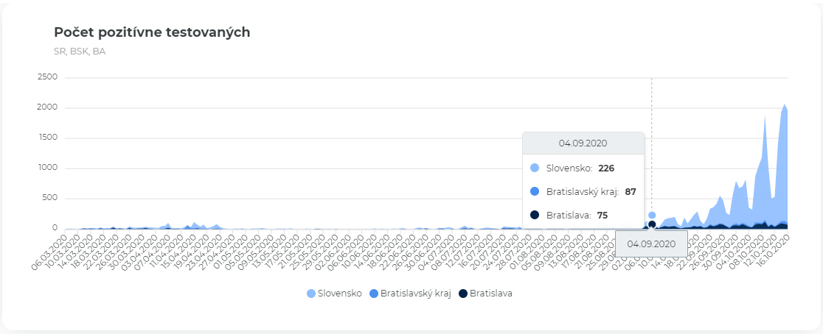Click the tooltip header date 04.09.2020
This screenshot has height=334, width=823.
pyautogui.click(x=583, y=143)
